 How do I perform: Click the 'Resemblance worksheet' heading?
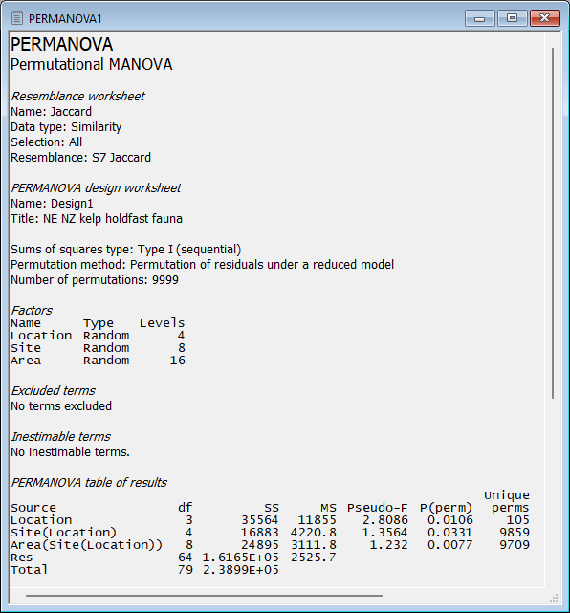[77, 97]
